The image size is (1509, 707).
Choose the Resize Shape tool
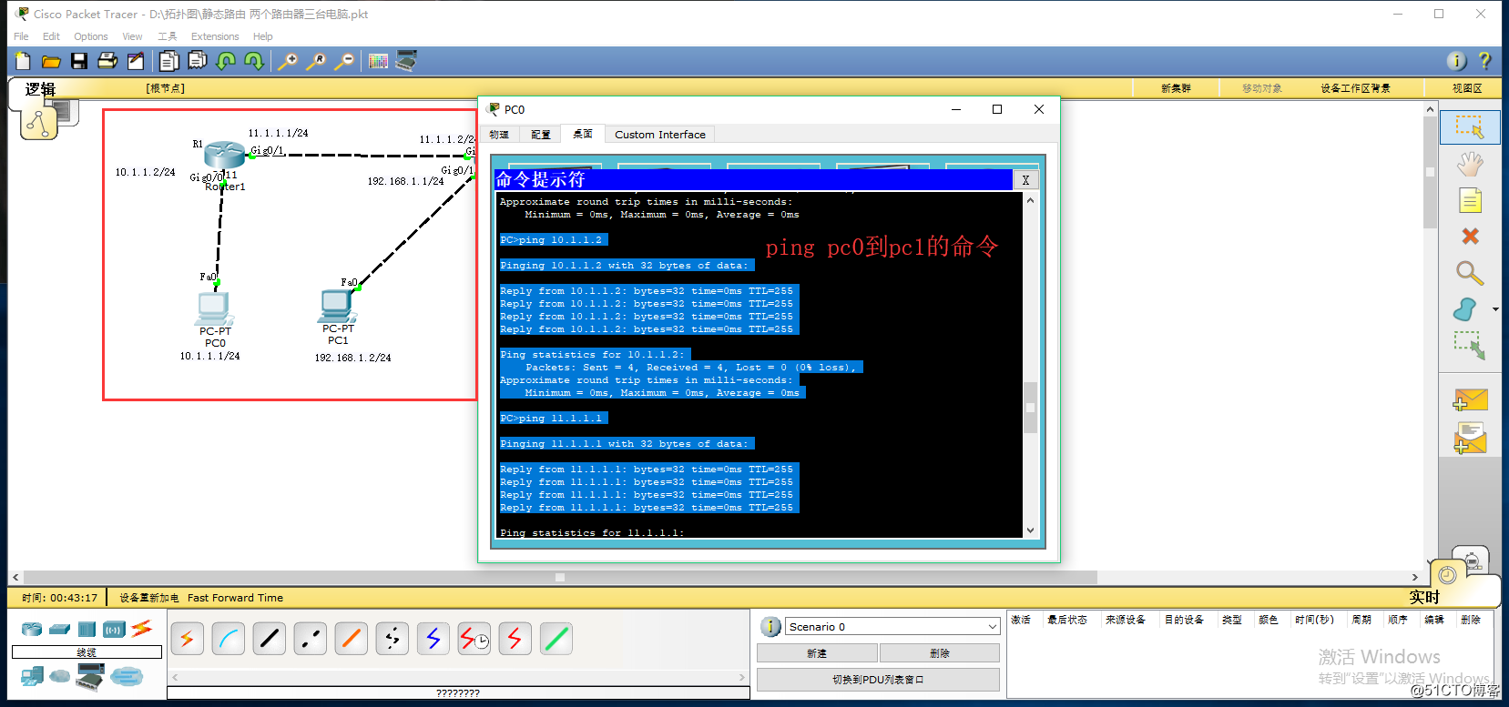point(1469,346)
